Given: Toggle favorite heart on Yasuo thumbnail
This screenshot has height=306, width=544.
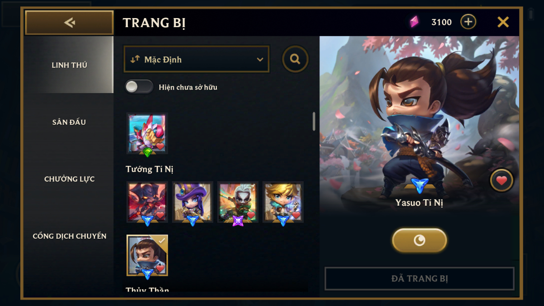Looking at the screenshot, I should coord(160,268).
